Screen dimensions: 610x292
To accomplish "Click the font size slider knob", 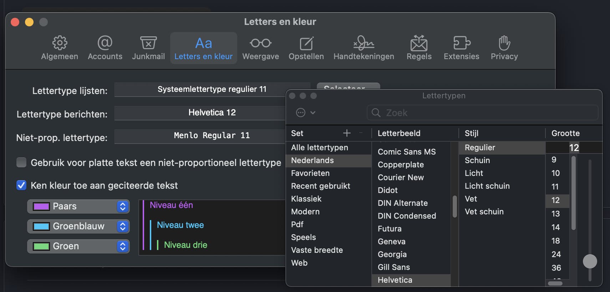I will click(x=590, y=261).
